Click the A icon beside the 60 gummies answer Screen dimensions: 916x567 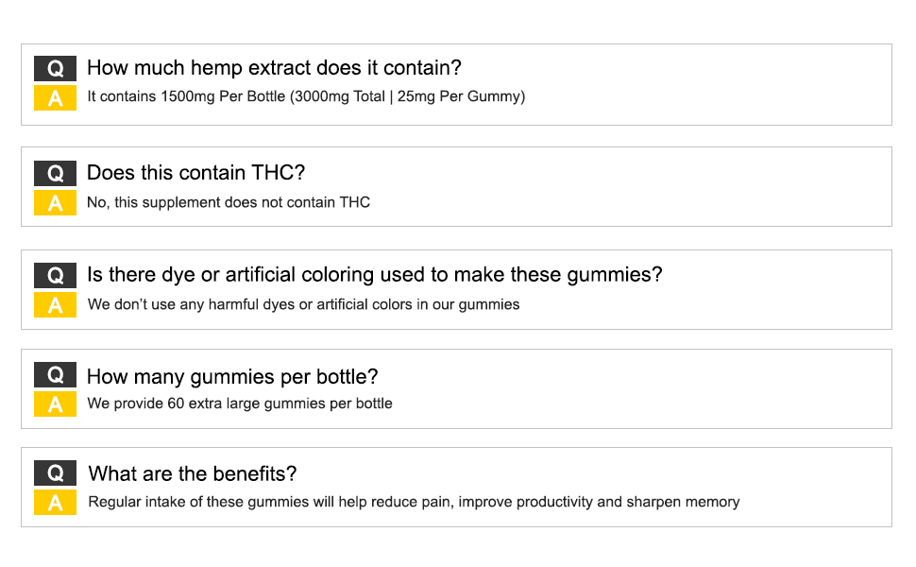pos(55,404)
